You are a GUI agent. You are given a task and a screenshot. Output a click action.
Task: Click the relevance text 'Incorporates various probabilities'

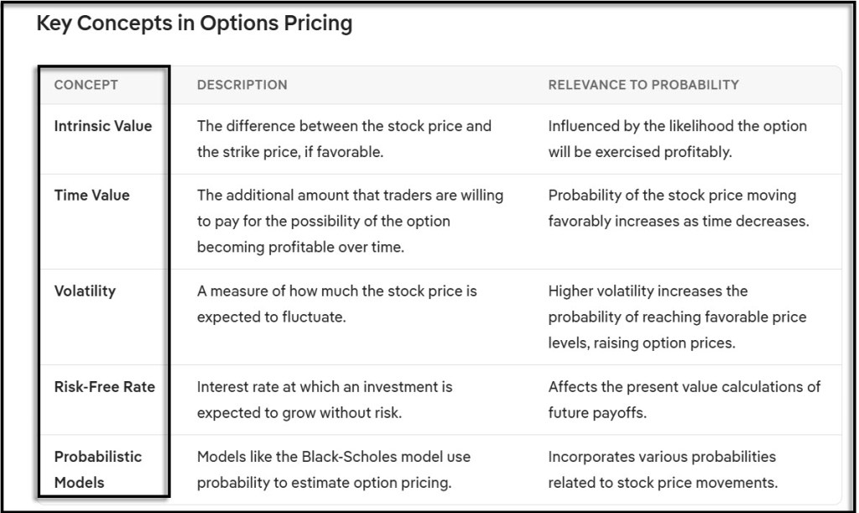(x=662, y=457)
